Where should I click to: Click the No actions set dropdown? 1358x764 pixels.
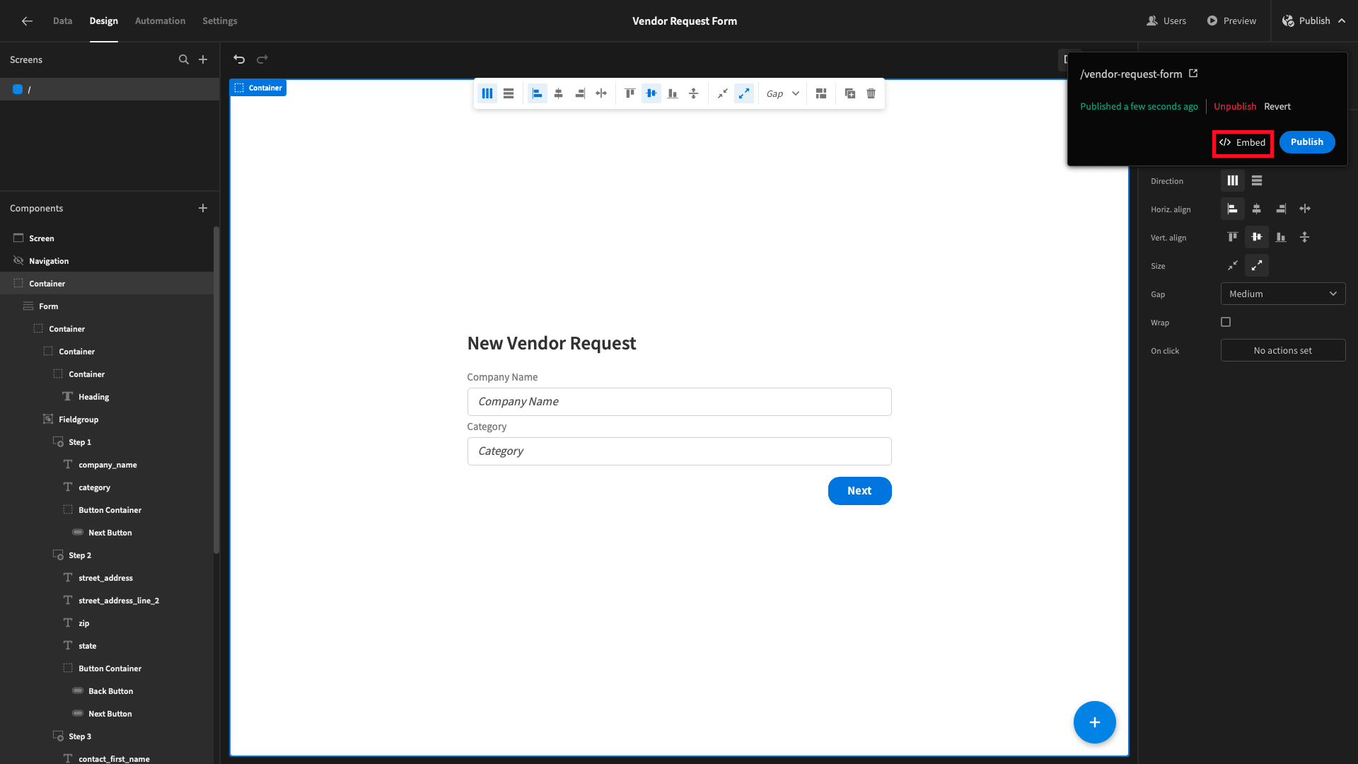point(1282,350)
